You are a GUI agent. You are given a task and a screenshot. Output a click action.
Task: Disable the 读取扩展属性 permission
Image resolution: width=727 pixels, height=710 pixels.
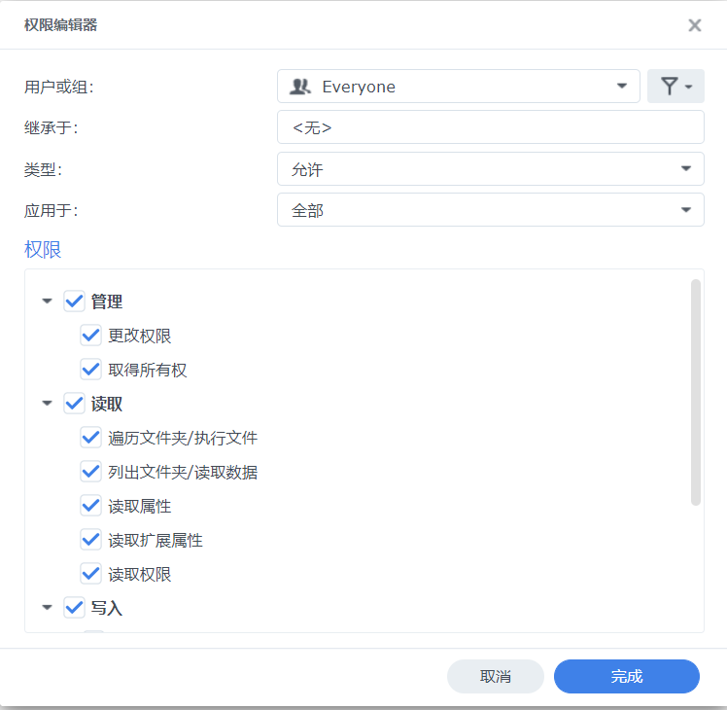91,540
